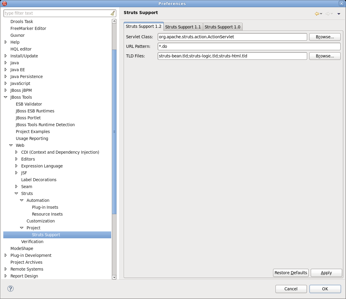Browse for the Servlet Class
Screen dimensions: 346x299
(x=325, y=37)
